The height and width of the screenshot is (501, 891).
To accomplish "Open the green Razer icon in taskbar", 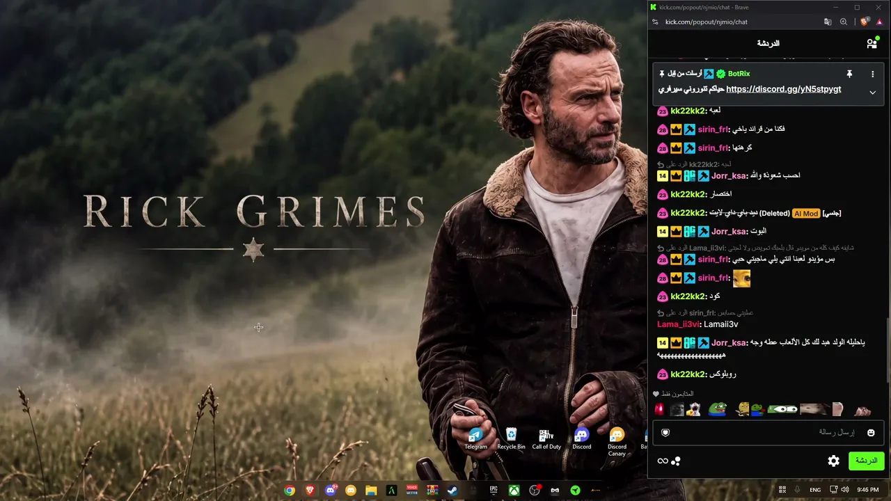I will (575, 491).
